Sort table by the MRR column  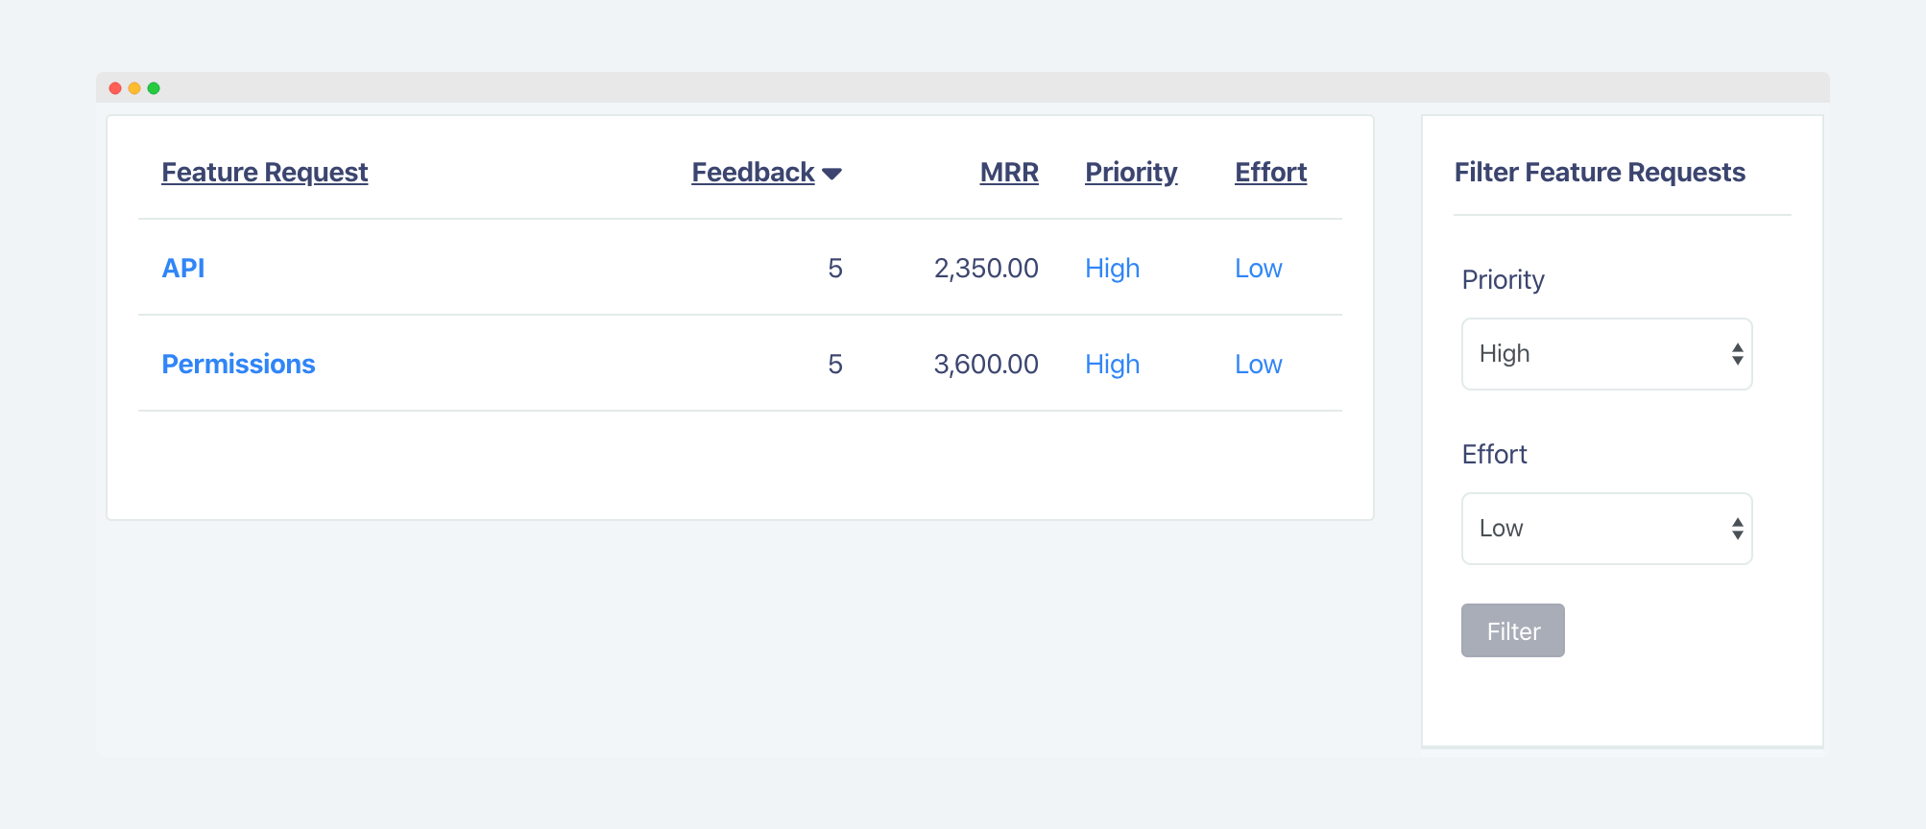pyautogui.click(x=1009, y=173)
